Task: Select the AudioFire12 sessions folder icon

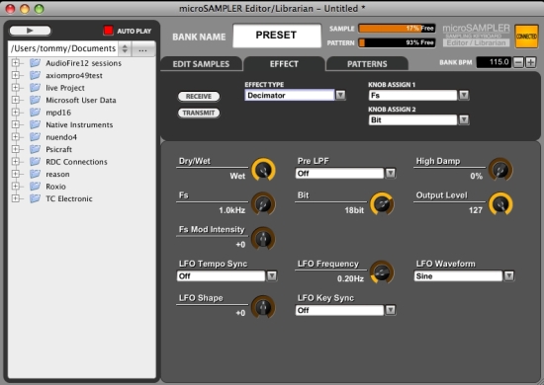Action: coord(35,62)
